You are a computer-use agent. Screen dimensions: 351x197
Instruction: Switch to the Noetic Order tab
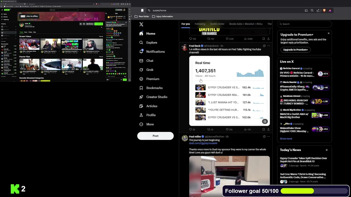click(x=217, y=24)
